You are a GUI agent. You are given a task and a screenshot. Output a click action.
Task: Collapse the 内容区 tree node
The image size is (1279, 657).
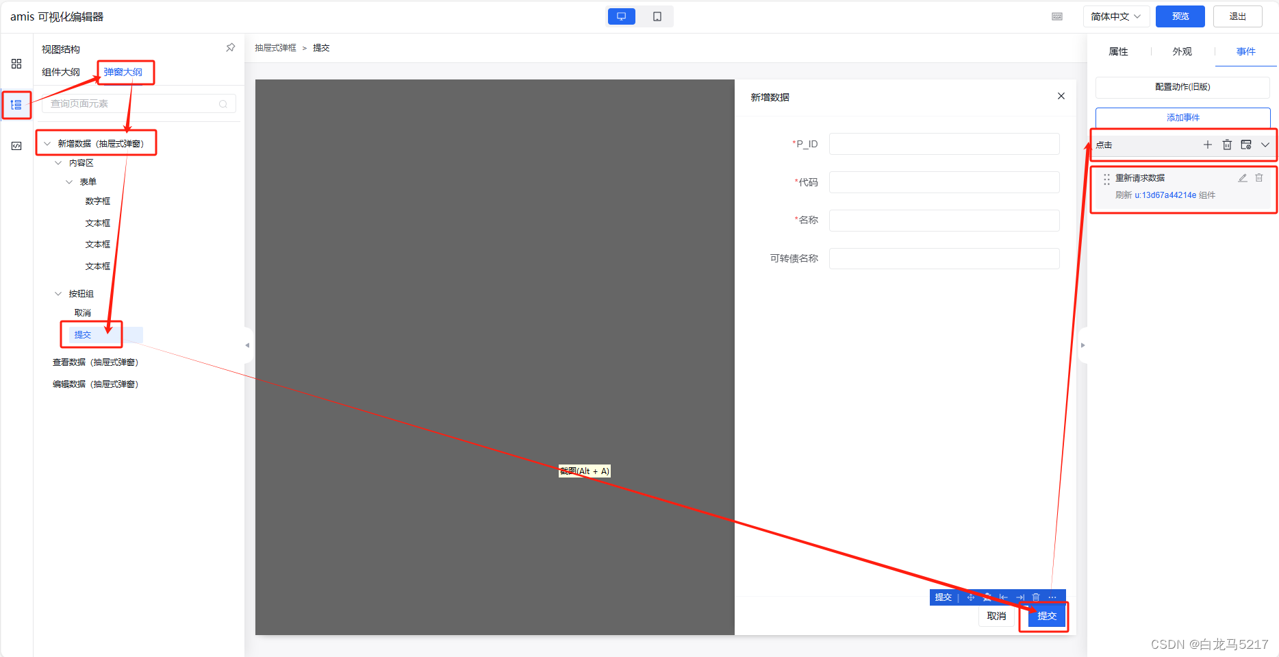[x=58, y=163]
